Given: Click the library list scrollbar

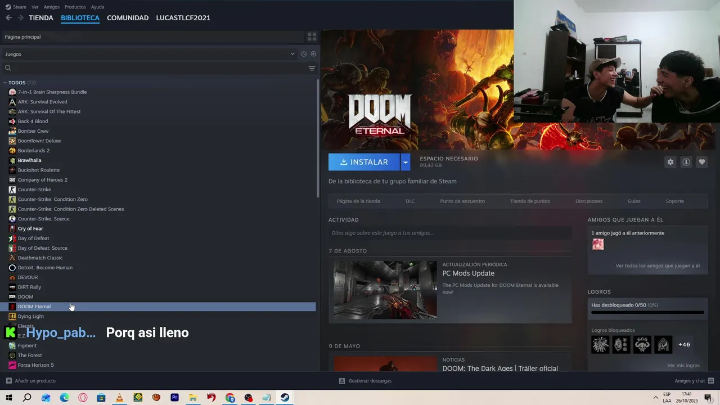Looking at the screenshot, I should click(x=318, y=138).
